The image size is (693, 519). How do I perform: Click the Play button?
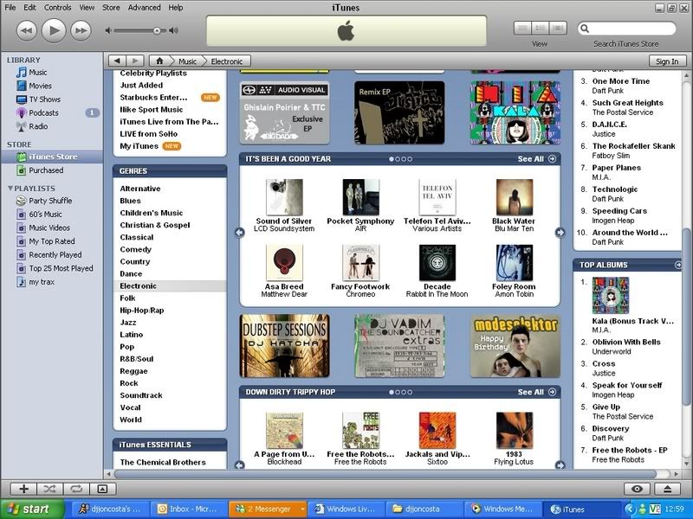pyautogui.click(x=54, y=30)
